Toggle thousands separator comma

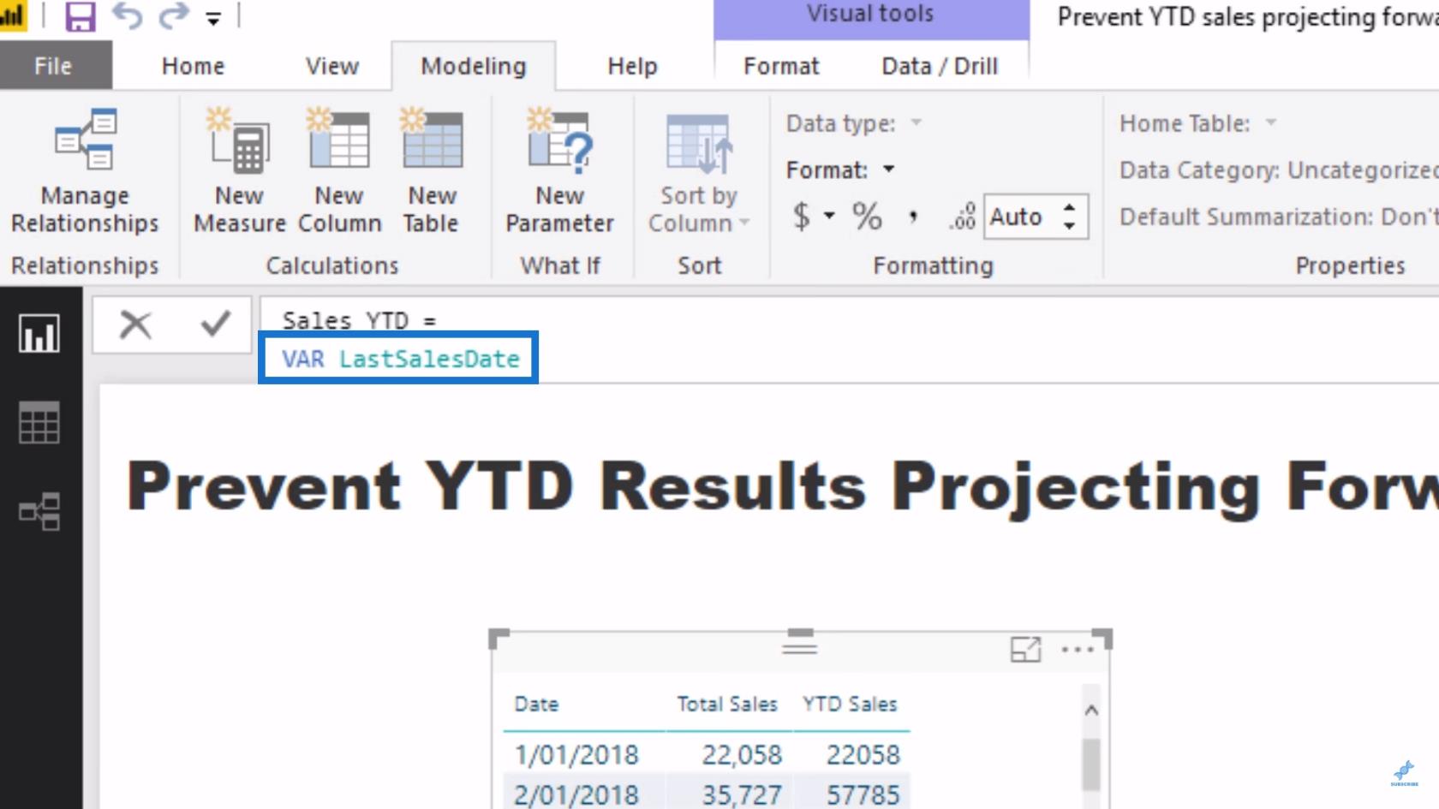click(913, 217)
